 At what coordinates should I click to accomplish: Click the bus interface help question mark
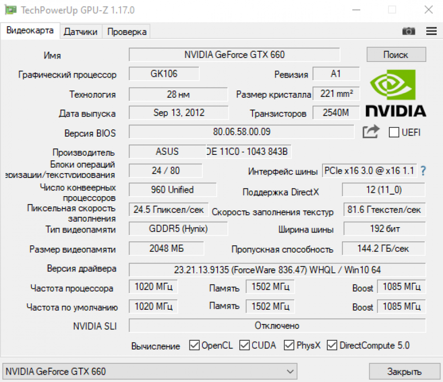pos(422,171)
